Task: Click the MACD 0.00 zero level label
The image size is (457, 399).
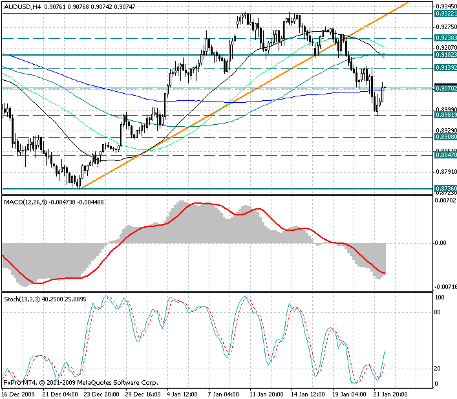Action: (441, 243)
